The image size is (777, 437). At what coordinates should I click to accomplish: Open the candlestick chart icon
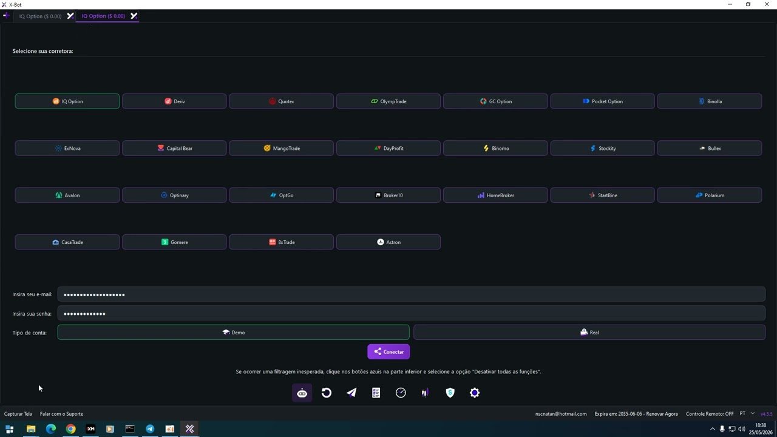426,393
